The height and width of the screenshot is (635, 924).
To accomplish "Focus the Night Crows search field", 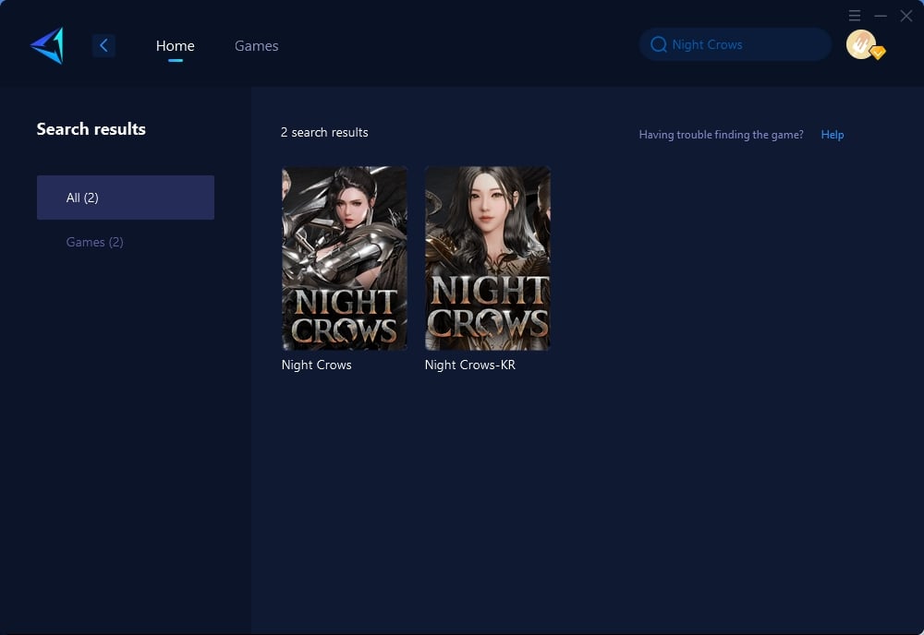I will (x=739, y=44).
